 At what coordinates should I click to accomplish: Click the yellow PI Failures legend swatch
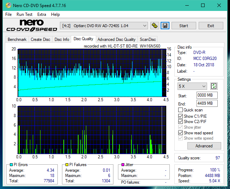tap(67, 165)
